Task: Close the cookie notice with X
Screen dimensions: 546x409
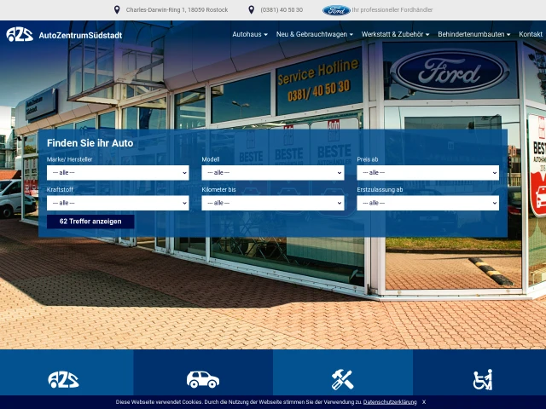Action: tap(424, 402)
